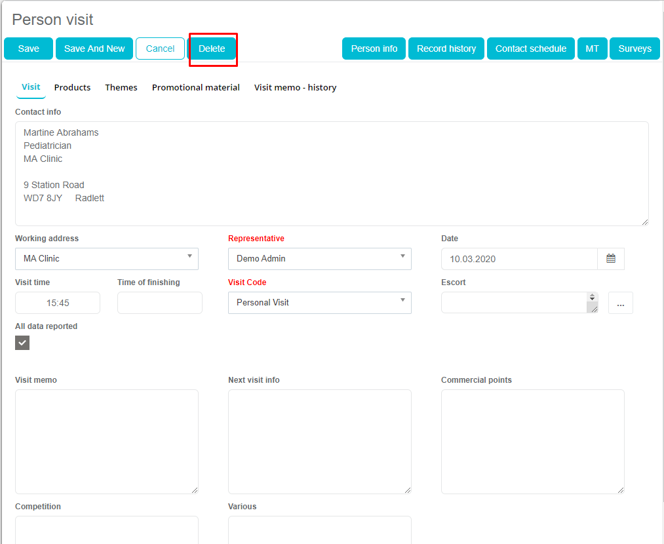View the Record history
The height and width of the screenshot is (544, 664).
[446, 49]
